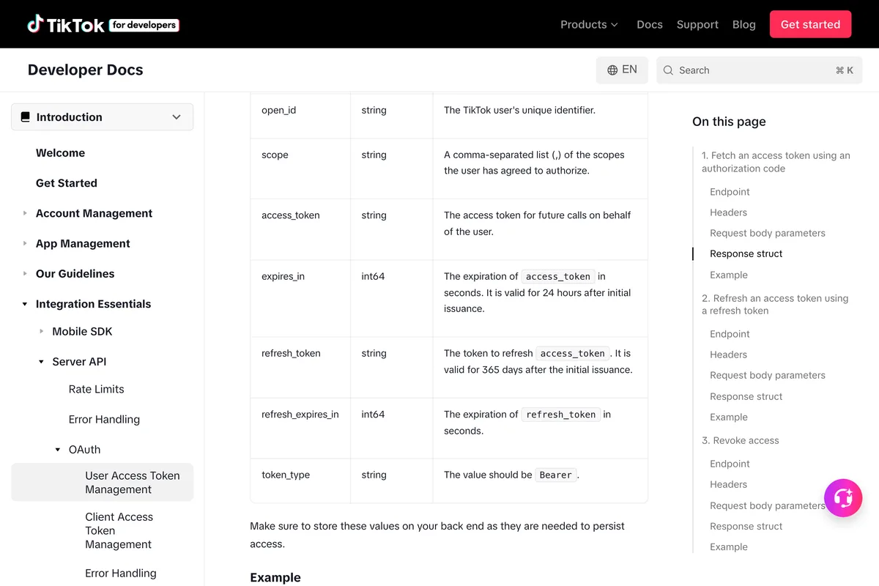Viewport: 879px width, 586px height.
Task: Open the Support menu item
Action: coord(697,24)
